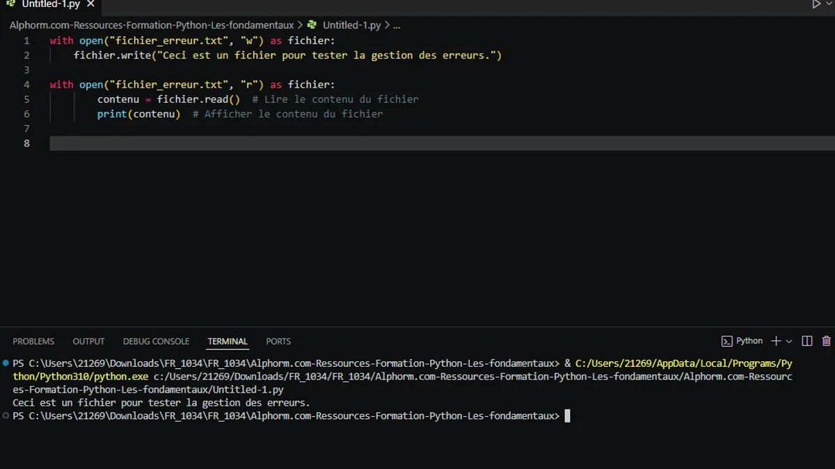This screenshot has width=835, height=469.
Task: Select the Untitled-1.py editor tab
Action: [51, 4]
